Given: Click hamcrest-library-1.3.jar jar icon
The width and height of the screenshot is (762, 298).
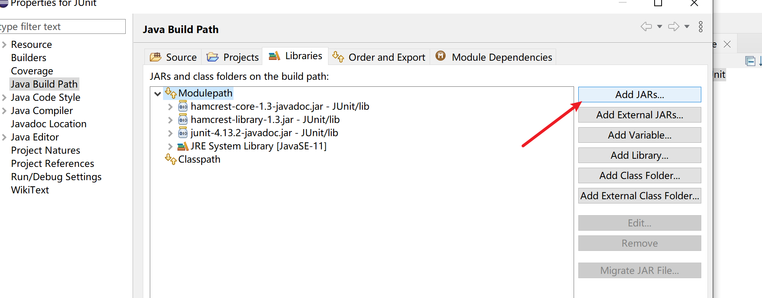Looking at the screenshot, I should (x=183, y=119).
